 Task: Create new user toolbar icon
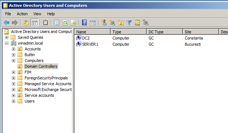pos(104,22)
